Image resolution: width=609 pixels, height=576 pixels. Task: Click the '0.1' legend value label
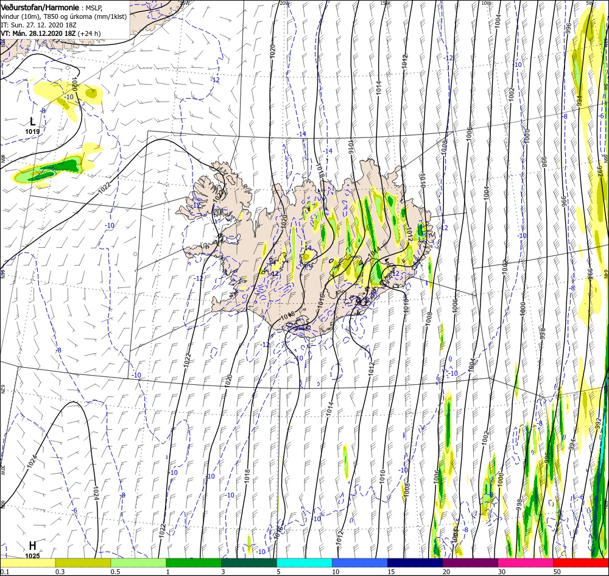pos(4,572)
